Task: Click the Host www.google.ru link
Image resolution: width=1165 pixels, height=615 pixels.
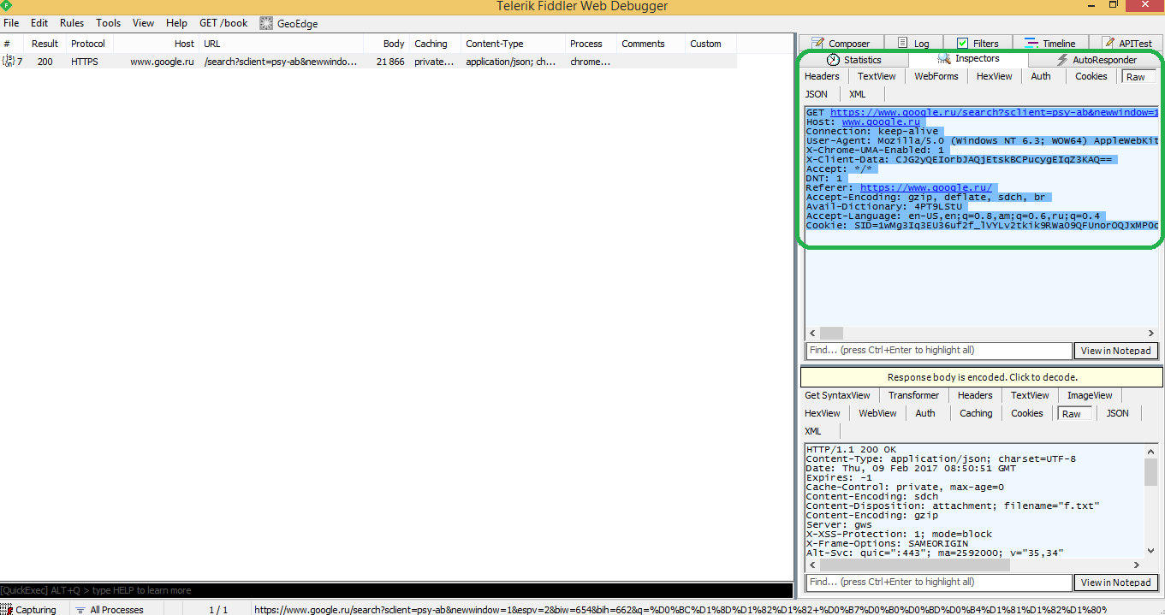Action: (881, 121)
